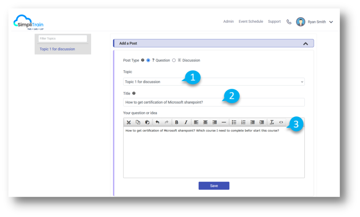Select the Cut icon in the editor toolbar
Image resolution: width=360 pixels, height=217 pixels.
click(x=129, y=122)
